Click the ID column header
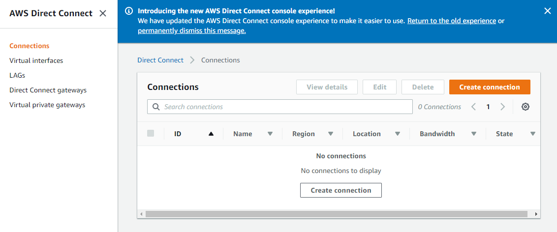Image resolution: width=557 pixels, height=232 pixels. point(178,134)
